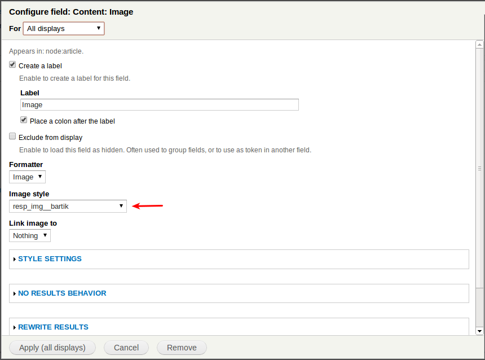Click the 'Enable to create a label' description
The image size is (485, 360).
coord(74,78)
